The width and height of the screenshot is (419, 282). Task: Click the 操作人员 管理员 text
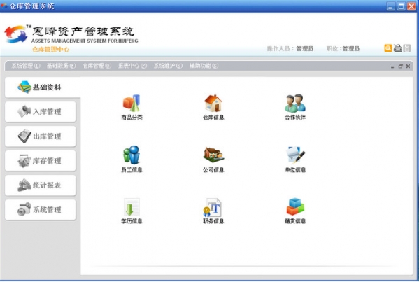(x=290, y=49)
